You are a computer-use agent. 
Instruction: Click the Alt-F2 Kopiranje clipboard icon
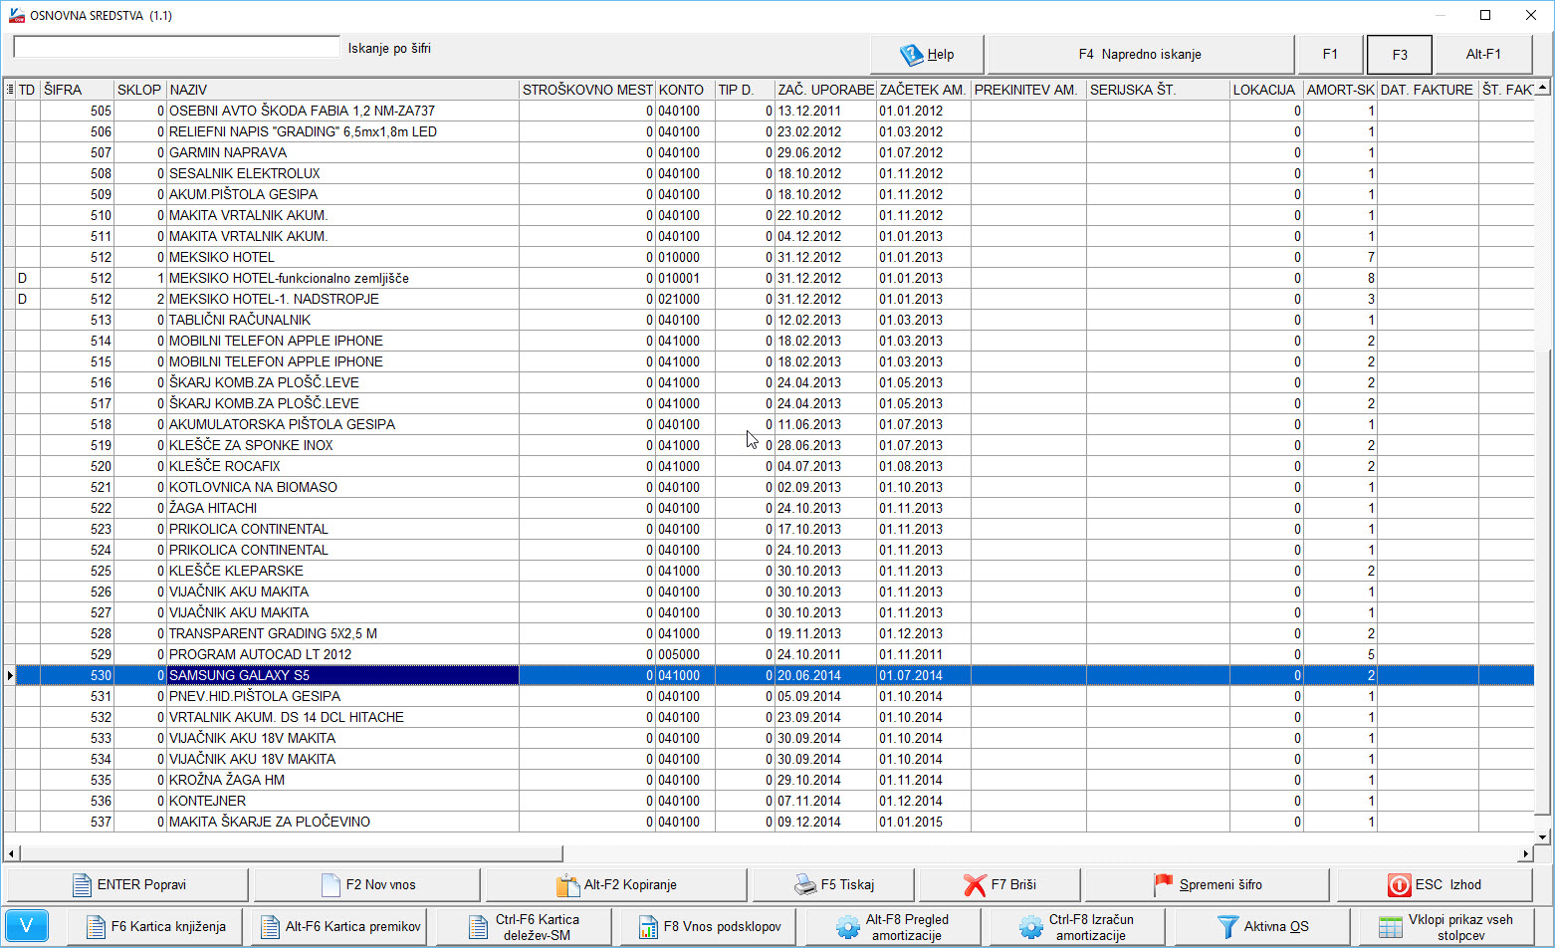pos(567,885)
